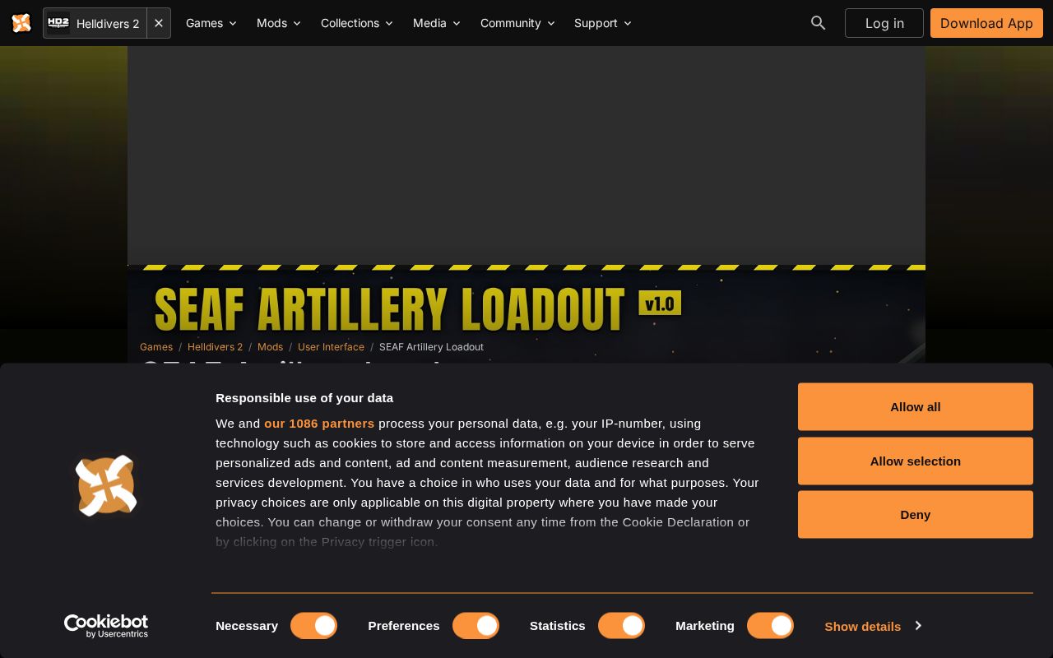
Task: Toggle the Necessary cookies switch
Action: pos(313,626)
